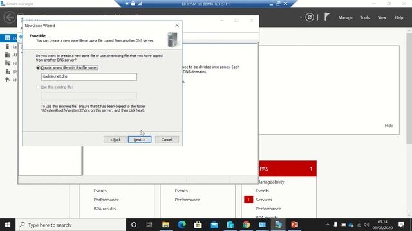
Task: Open the Mail app from taskbar
Action: point(214,225)
